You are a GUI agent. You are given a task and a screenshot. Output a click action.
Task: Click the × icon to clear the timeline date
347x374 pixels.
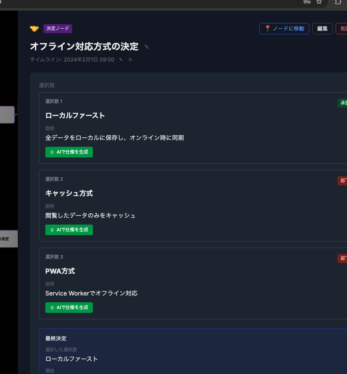(130, 60)
